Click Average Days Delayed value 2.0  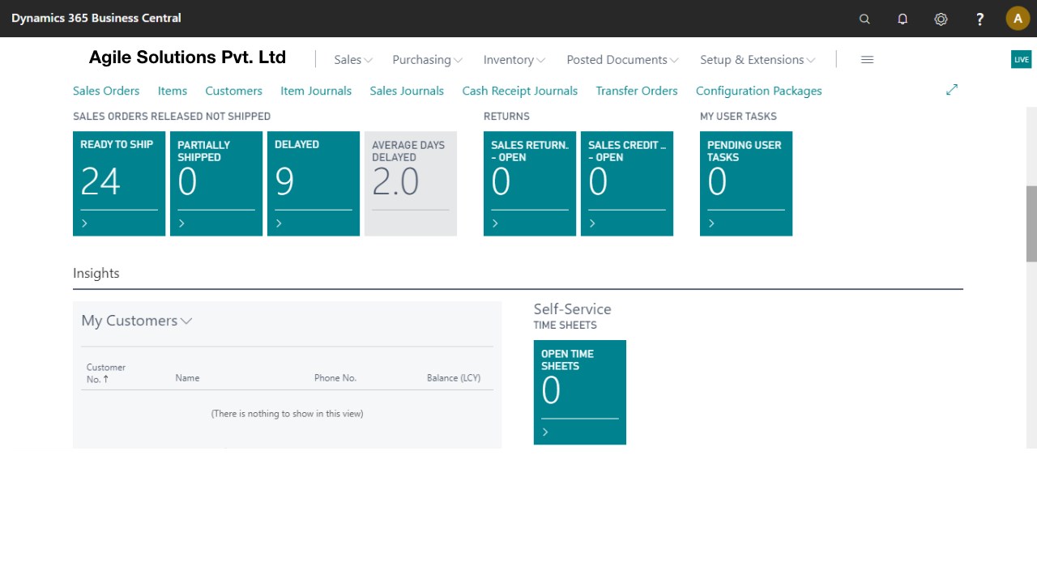[395, 182]
